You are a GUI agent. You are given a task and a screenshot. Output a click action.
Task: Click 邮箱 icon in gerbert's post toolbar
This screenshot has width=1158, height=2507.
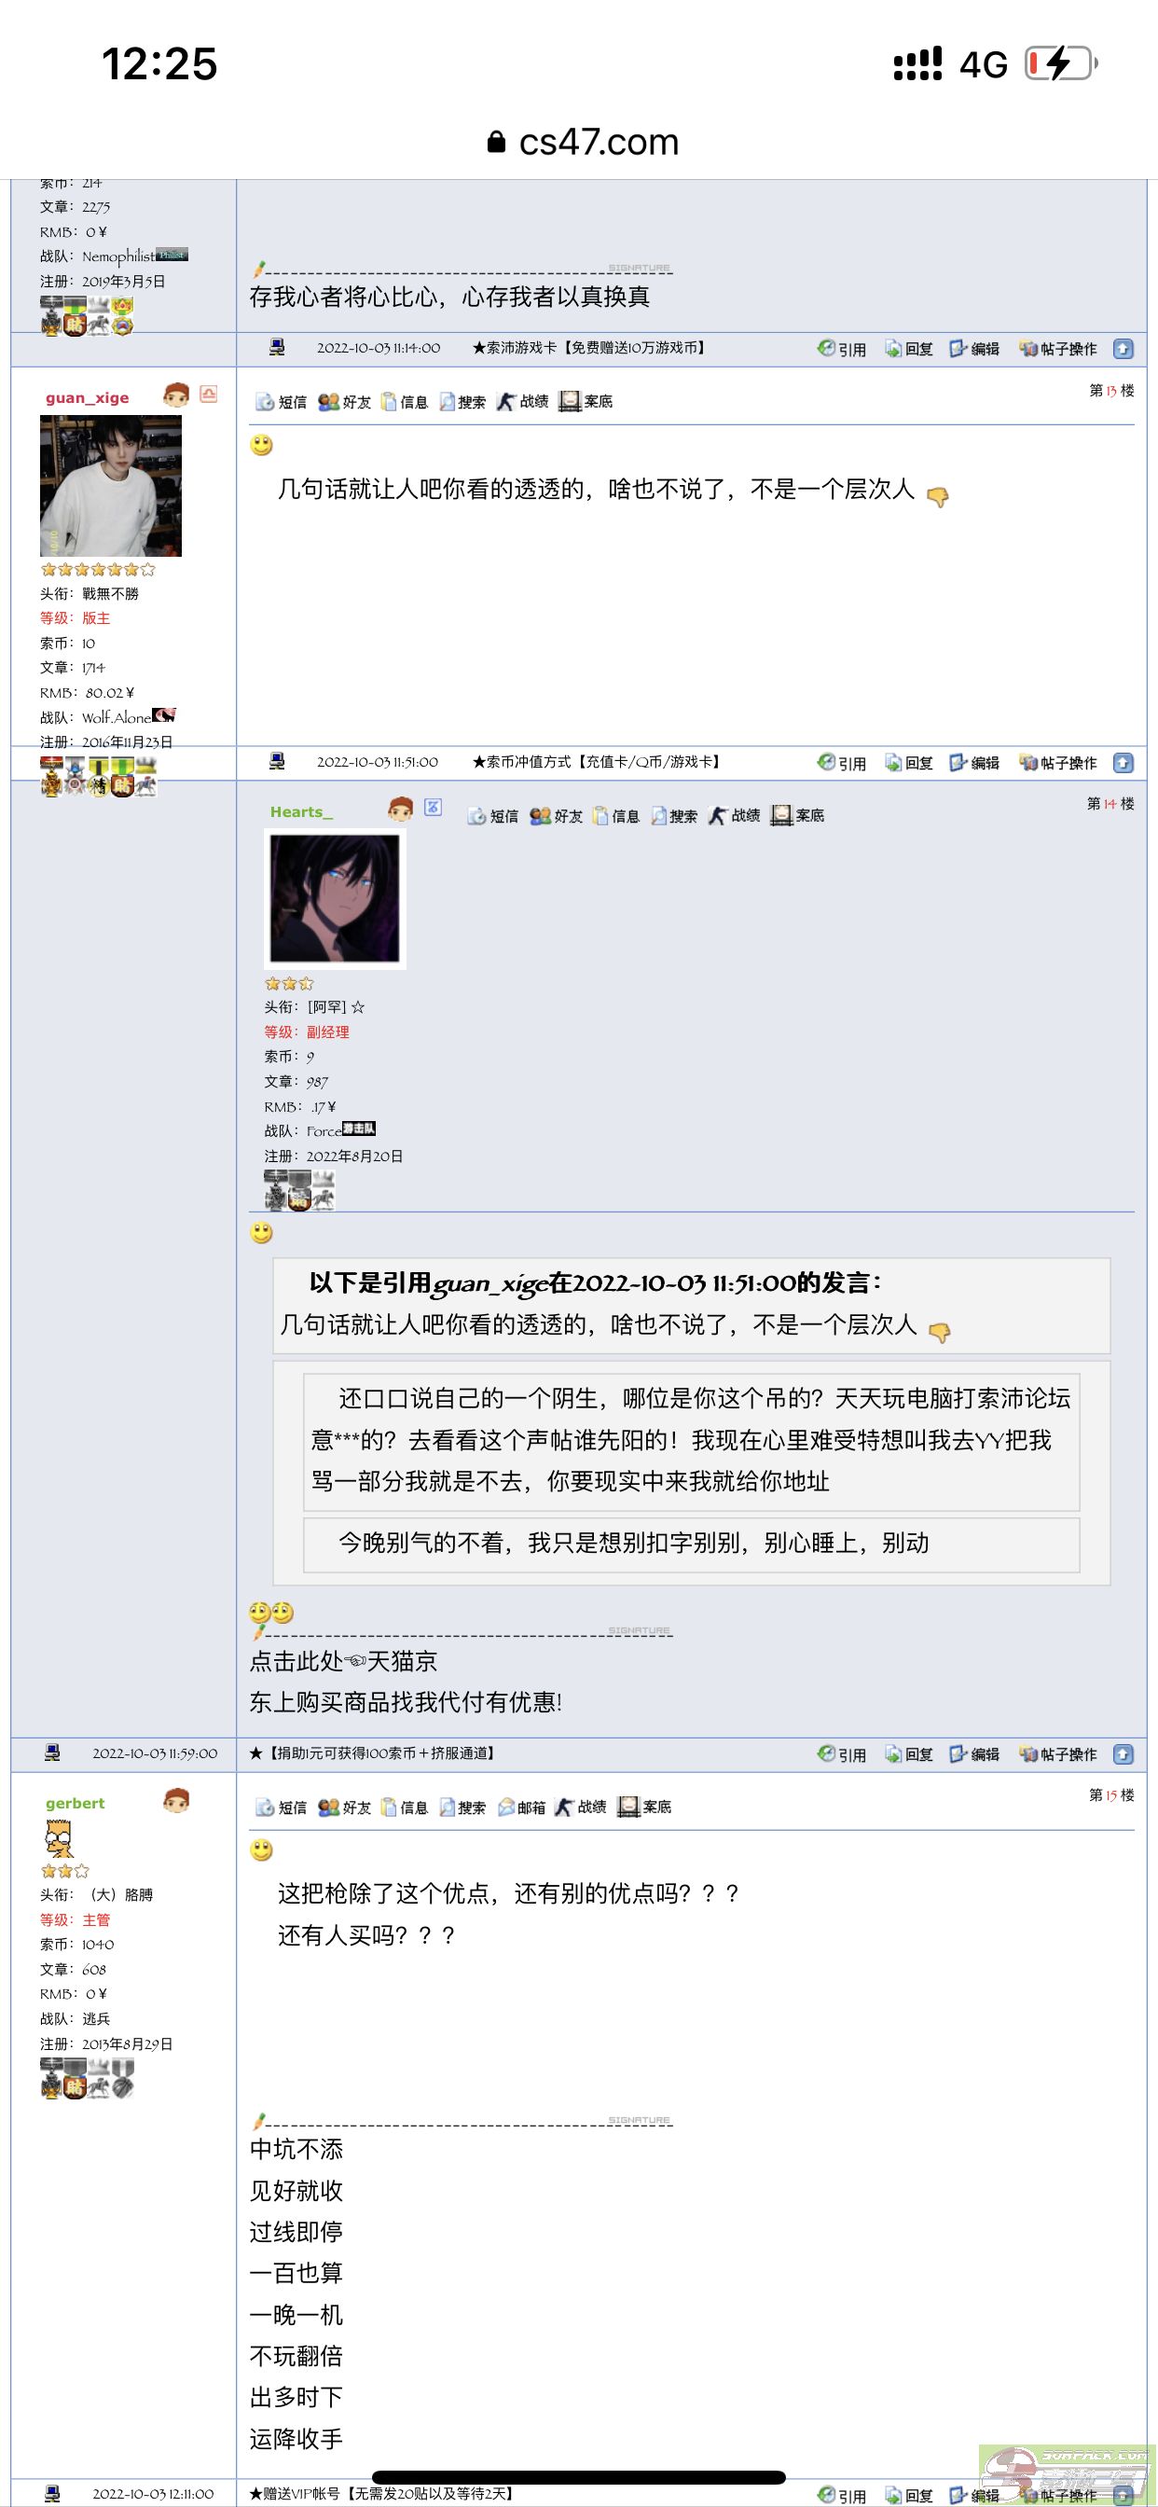pos(521,1807)
